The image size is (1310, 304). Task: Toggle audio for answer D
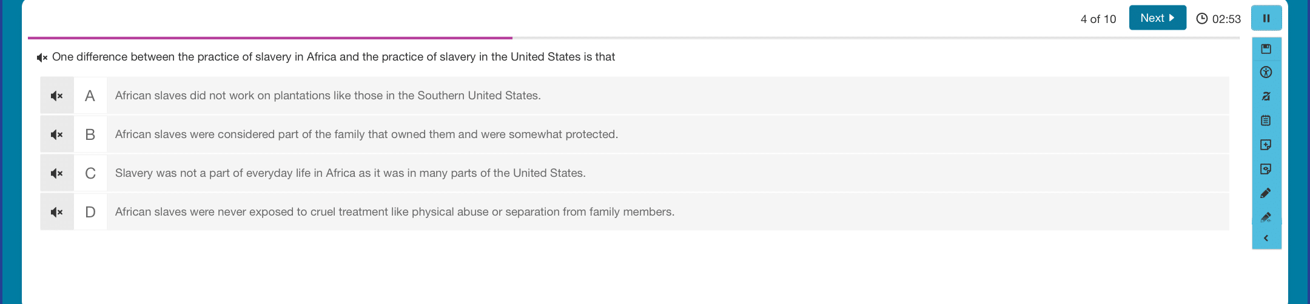click(x=57, y=212)
